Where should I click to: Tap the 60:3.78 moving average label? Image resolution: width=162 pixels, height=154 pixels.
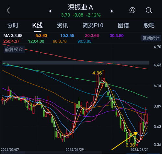(x=60, y=41)
